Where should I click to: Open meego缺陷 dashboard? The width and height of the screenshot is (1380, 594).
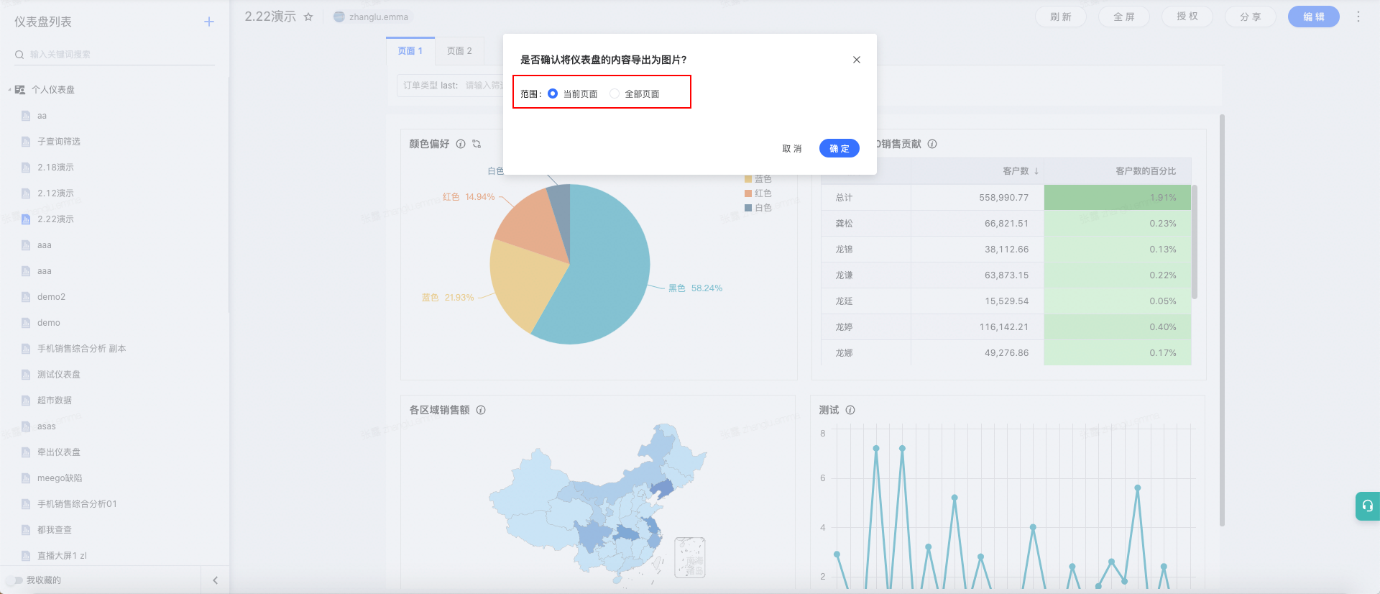click(x=60, y=478)
